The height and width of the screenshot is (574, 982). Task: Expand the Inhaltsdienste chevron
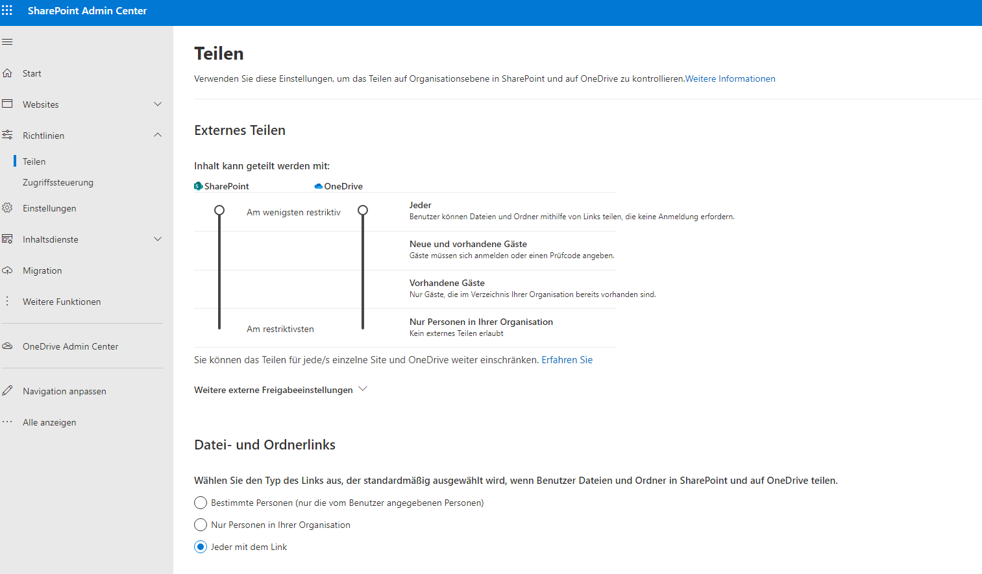tap(158, 239)
